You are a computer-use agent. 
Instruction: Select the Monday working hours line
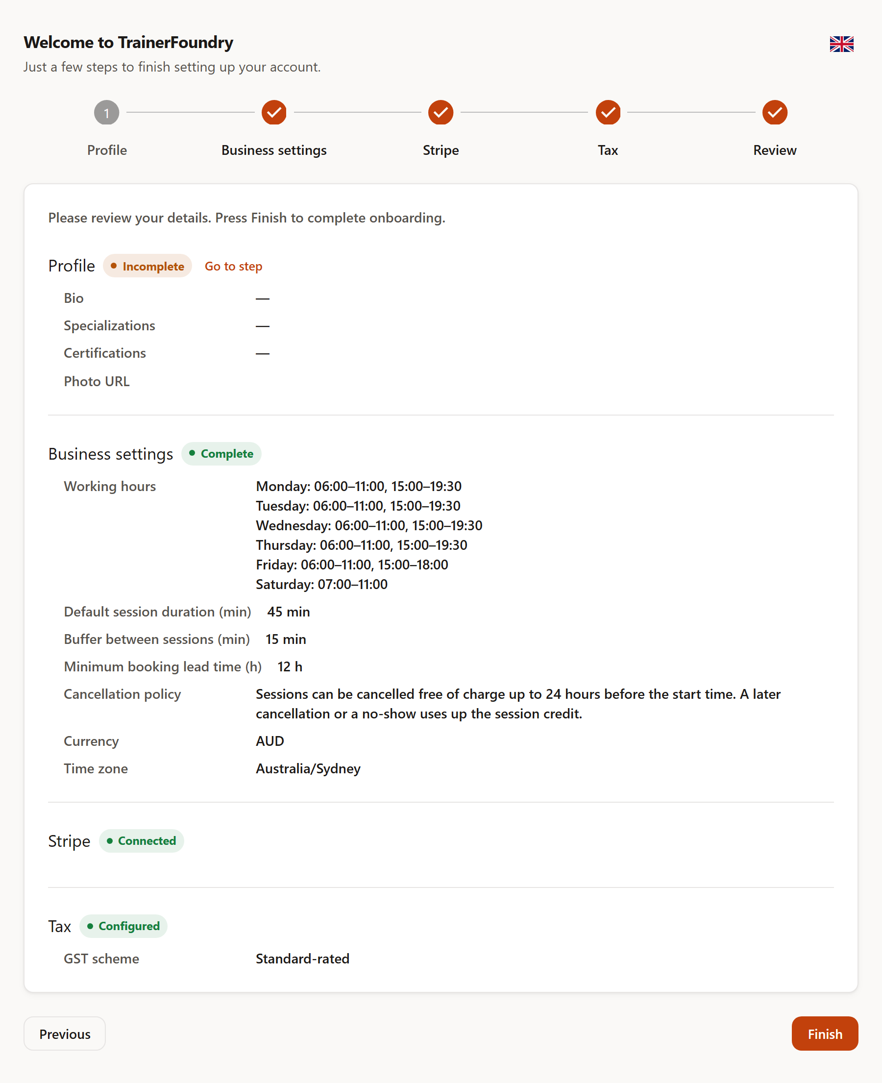click(359, 486)
